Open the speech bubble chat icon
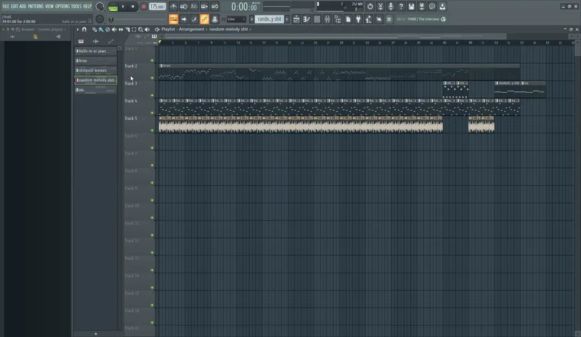Screen dimensions: 581x337 click(432, 6)
